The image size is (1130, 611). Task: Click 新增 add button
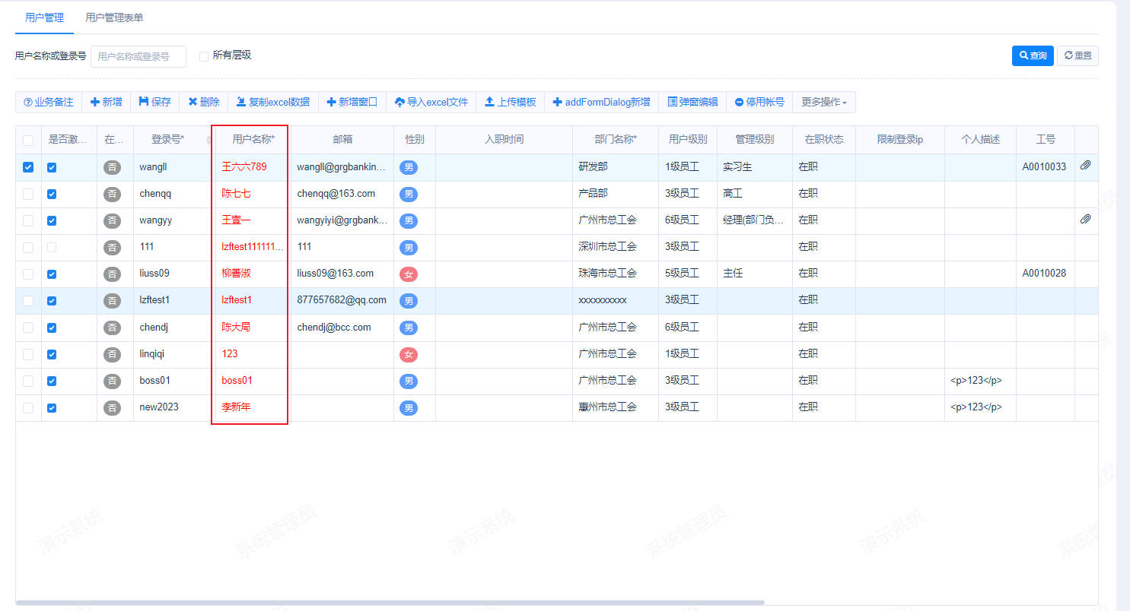point(107,102)
